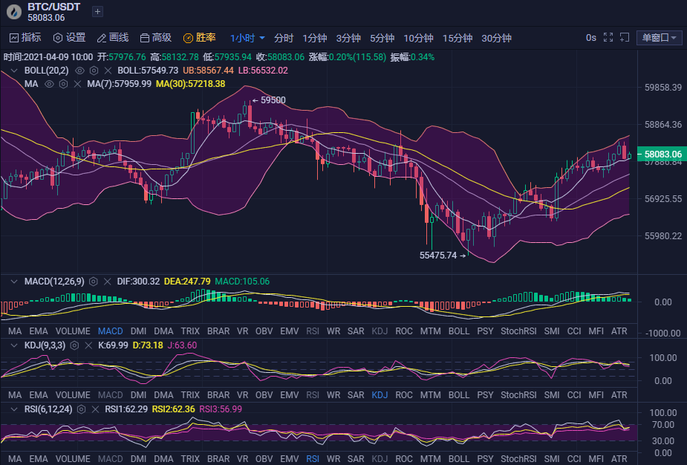Screen dimensions: 687x465
Task: Close the MACD indicator panel
Action: (x=108, y=282)
